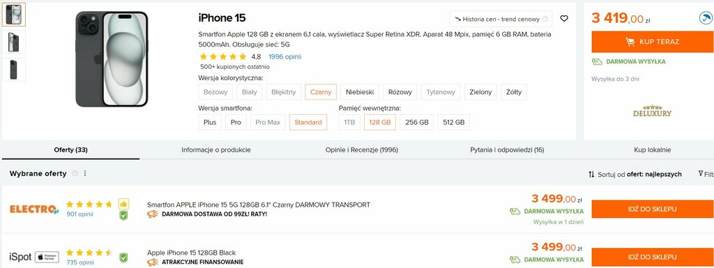Expand Historia cen price trend

[x=501, y=19]
